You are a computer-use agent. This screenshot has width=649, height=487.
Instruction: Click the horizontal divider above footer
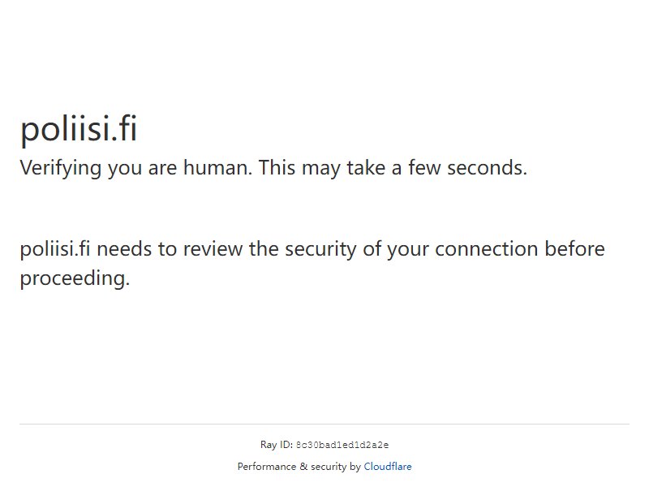click(324, 424)
